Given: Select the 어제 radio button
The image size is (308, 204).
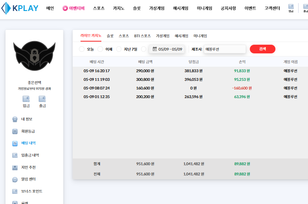Looking at the screenshot, I should [x=100, y=49].
